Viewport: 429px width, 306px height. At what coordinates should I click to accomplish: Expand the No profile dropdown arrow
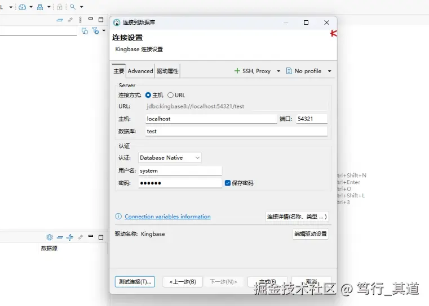[330, 71]
